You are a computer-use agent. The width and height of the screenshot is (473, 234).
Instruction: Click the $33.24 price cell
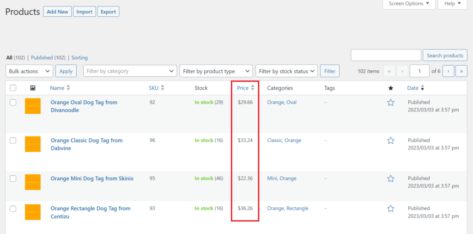[x=245, y=141]
